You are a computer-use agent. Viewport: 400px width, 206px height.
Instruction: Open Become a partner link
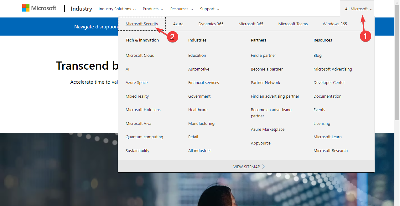[x=267, y=69]
